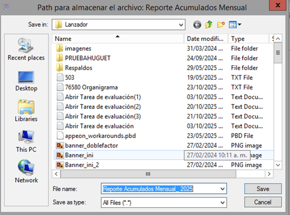Click the Up One Level folder icon
The height and width of the screenshot is (215, 290).
pos(209,25)
